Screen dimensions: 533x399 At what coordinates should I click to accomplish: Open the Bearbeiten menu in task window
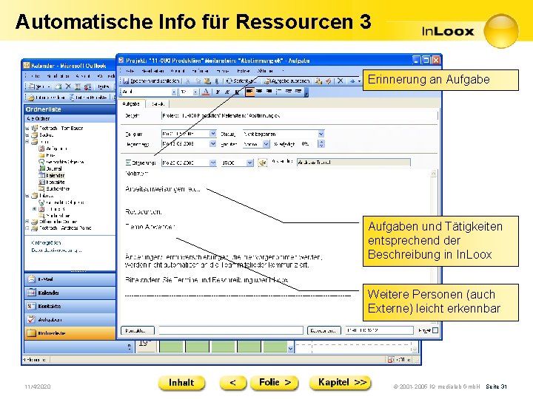pos(152,71)
